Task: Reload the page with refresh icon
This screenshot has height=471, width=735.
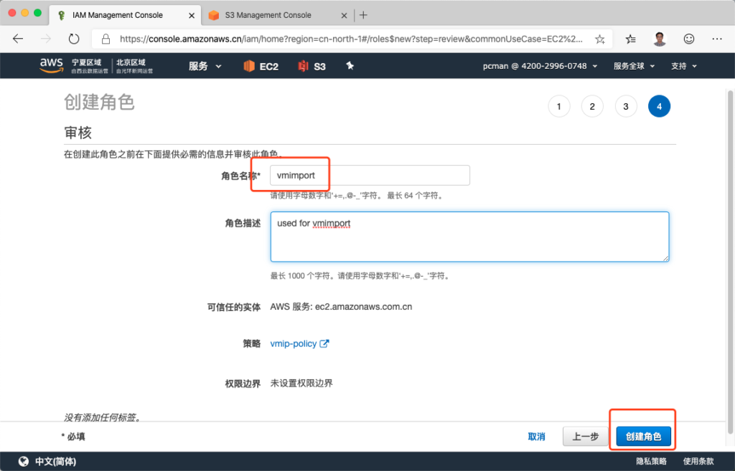Action: coord(74,39)
